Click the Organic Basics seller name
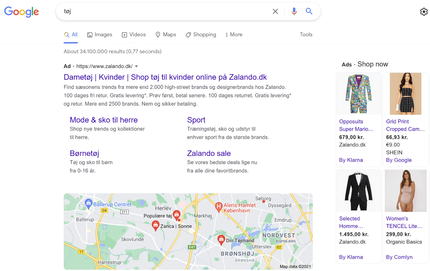The image size is (430, 271). tap(404, 242)
